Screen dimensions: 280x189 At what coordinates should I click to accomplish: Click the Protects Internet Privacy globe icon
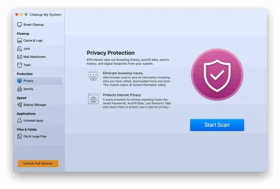pyautogui.click(x=93, y=99)
